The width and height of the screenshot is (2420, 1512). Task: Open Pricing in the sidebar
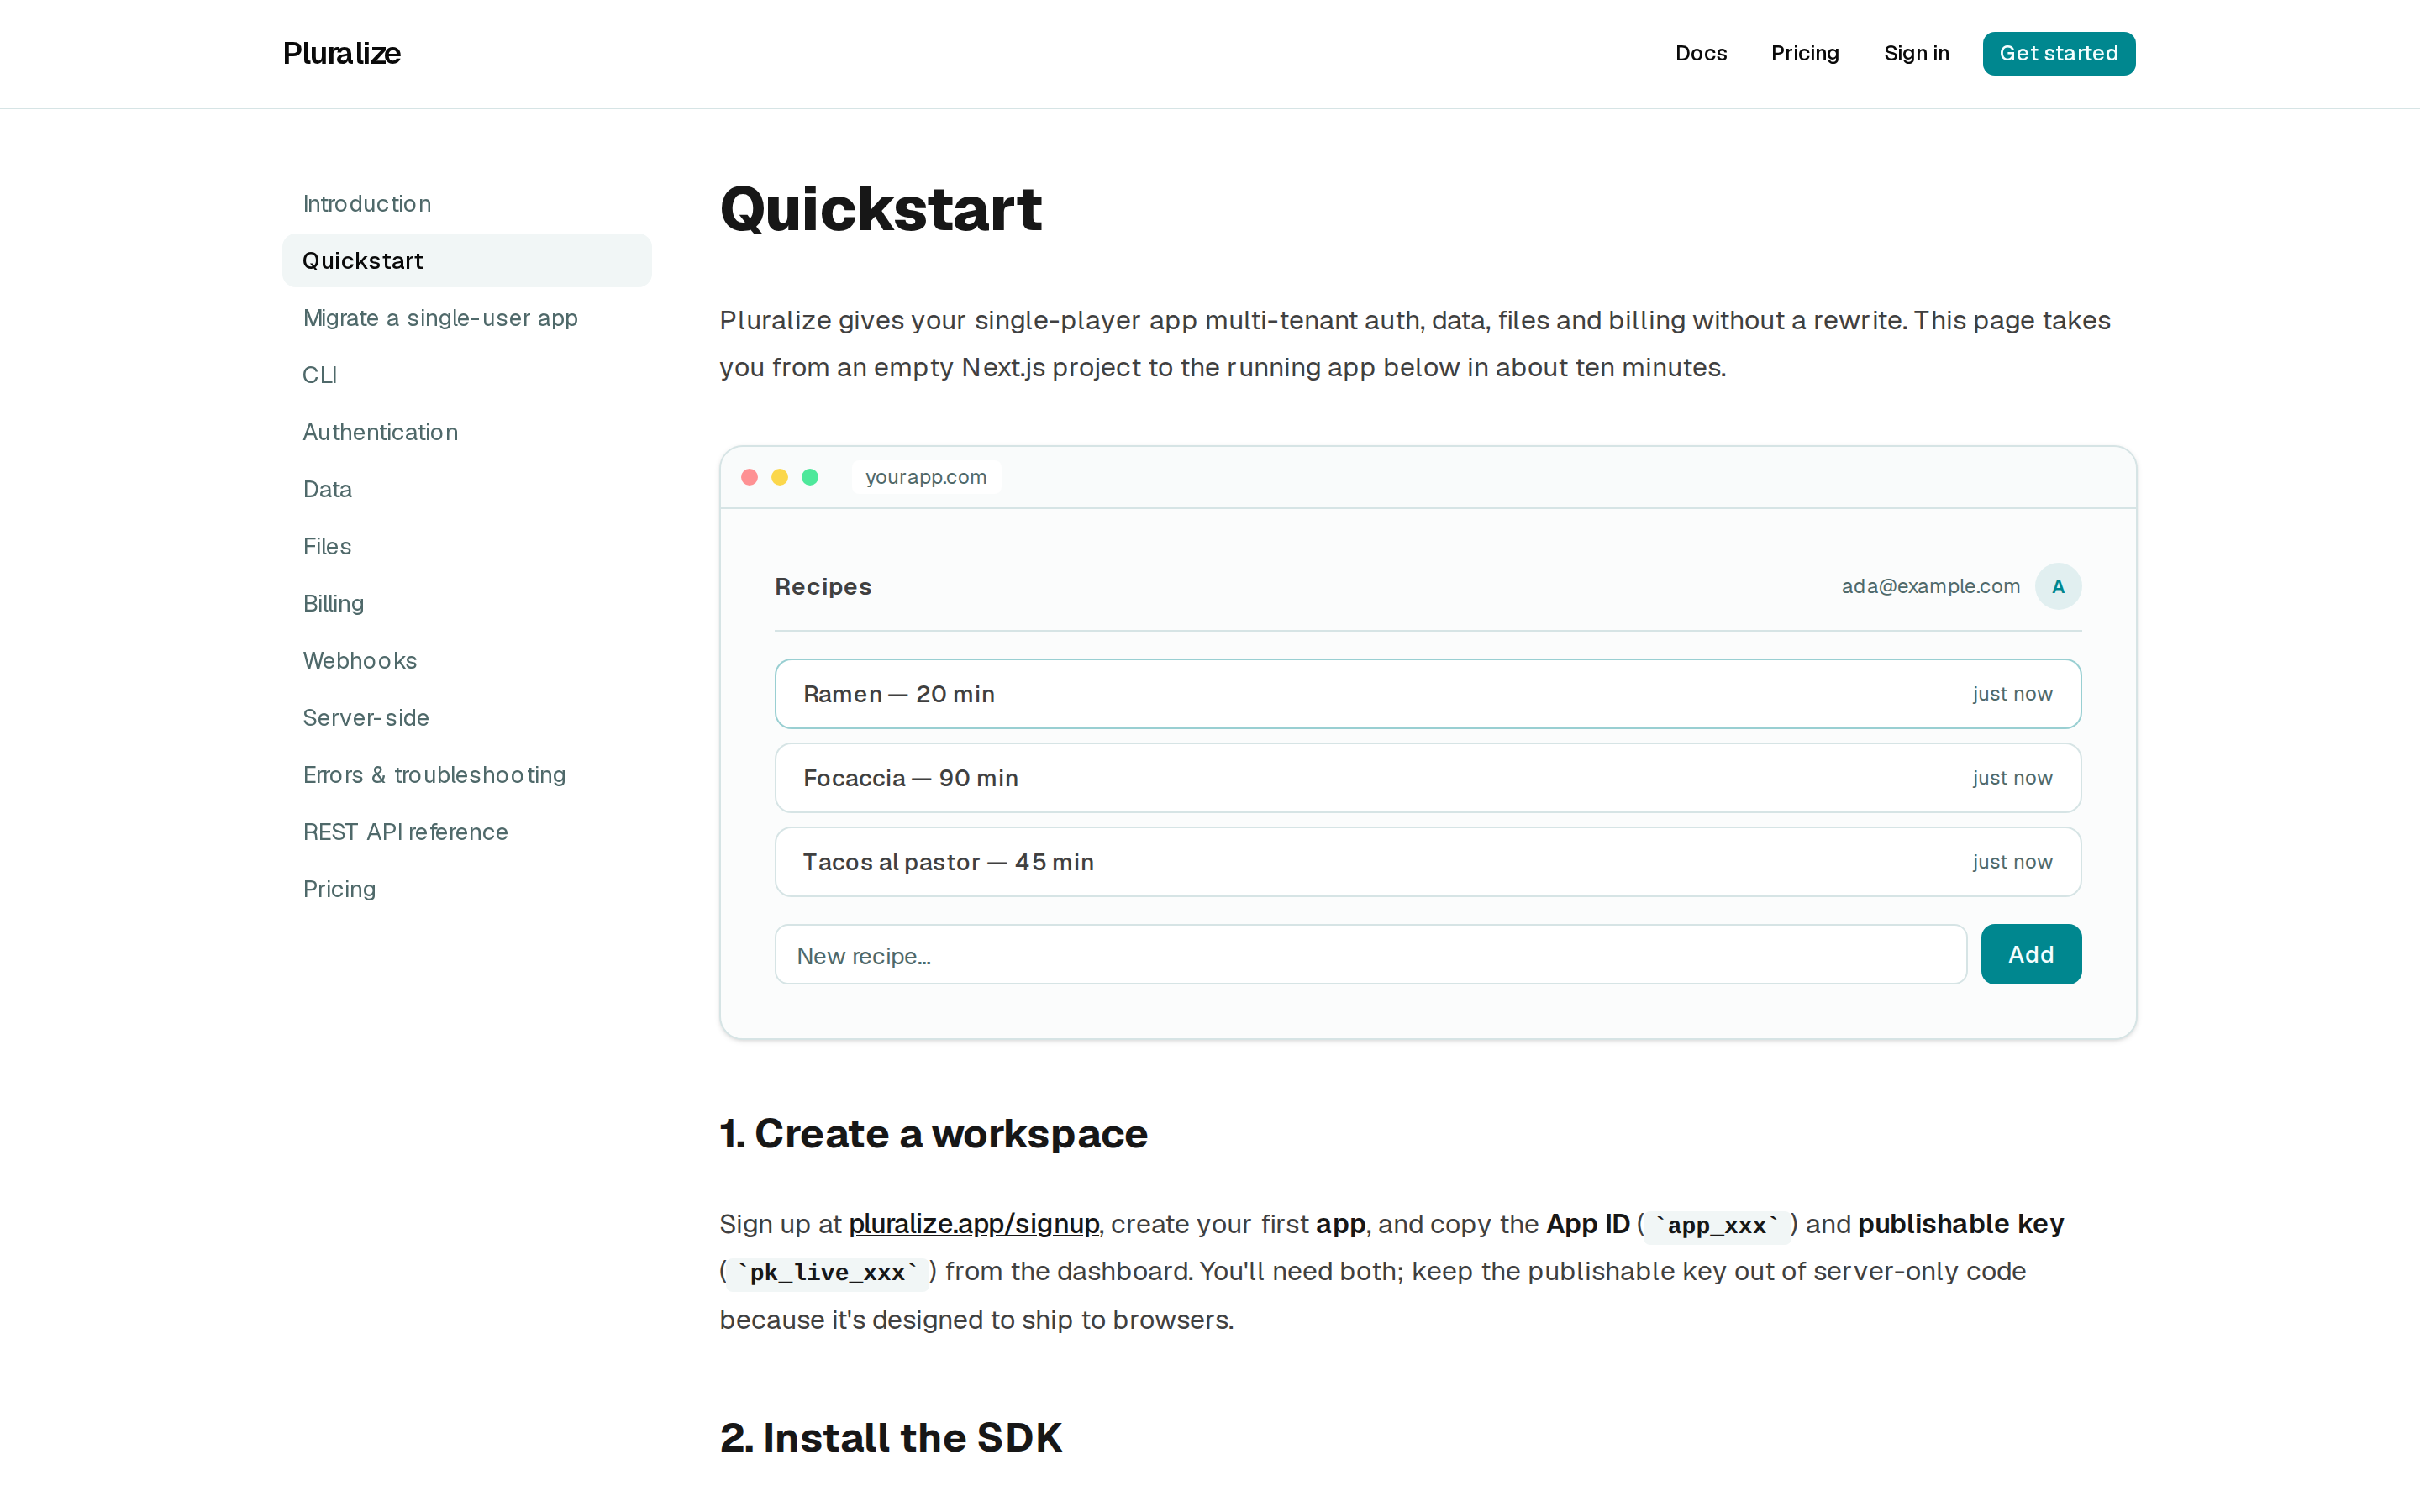[467, 887]
